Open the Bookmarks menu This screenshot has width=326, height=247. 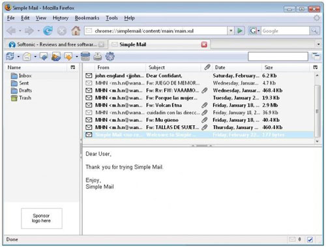[x=87, y=18]
